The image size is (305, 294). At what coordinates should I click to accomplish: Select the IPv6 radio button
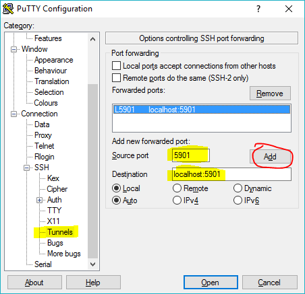point(238,200)
